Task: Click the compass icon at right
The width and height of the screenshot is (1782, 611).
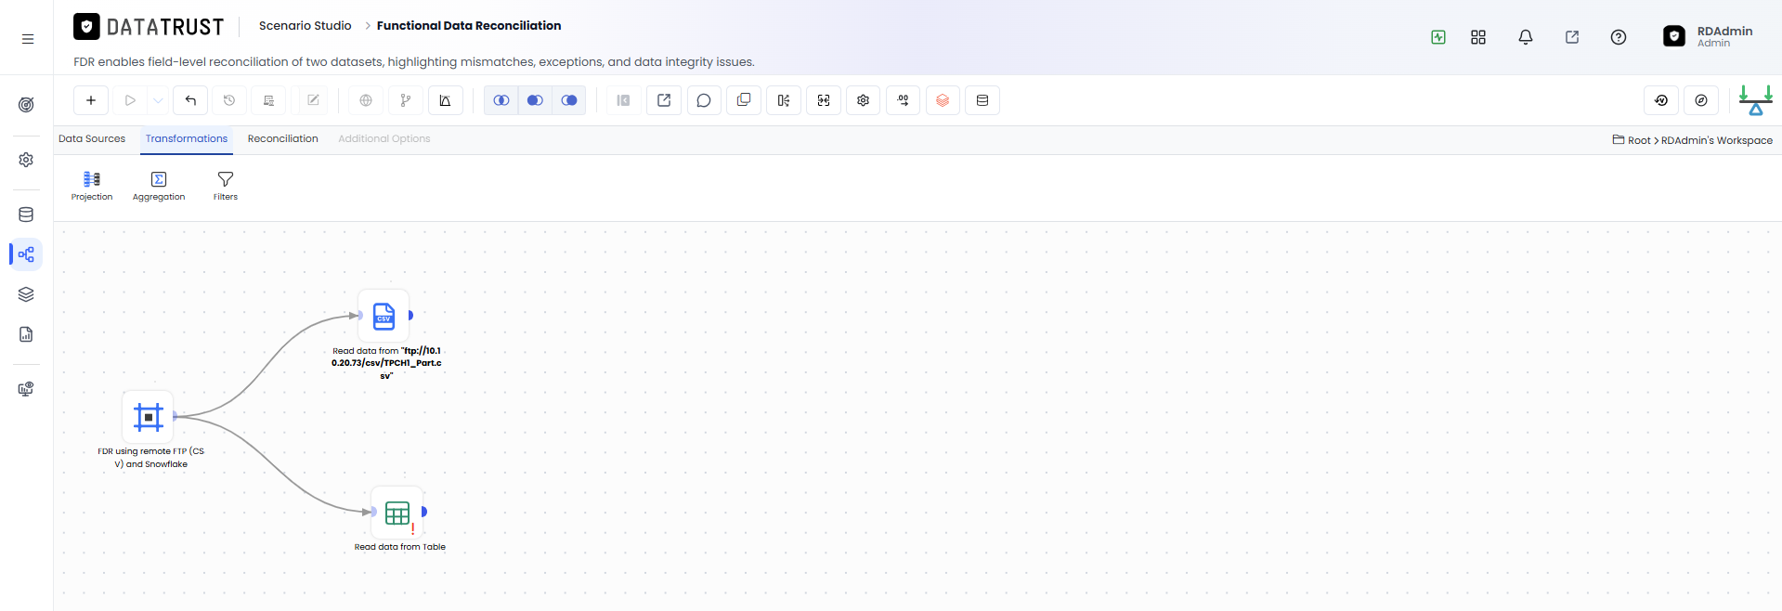Action: coord(1701,100)
